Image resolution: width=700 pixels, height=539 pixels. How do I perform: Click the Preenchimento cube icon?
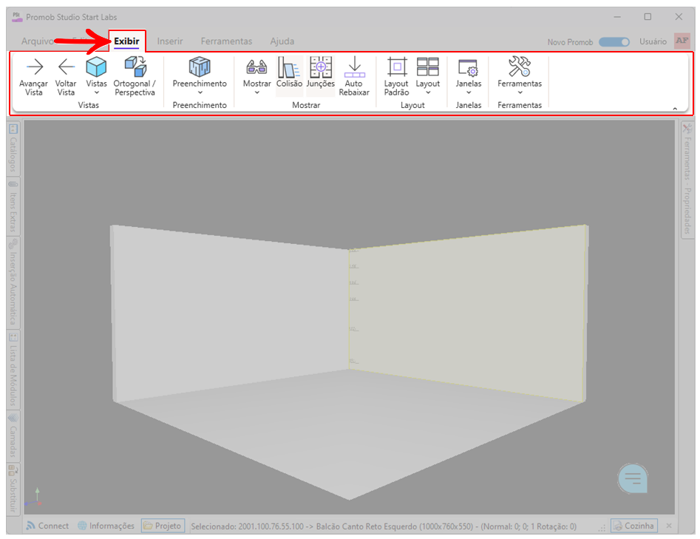(x=200, y=67)
